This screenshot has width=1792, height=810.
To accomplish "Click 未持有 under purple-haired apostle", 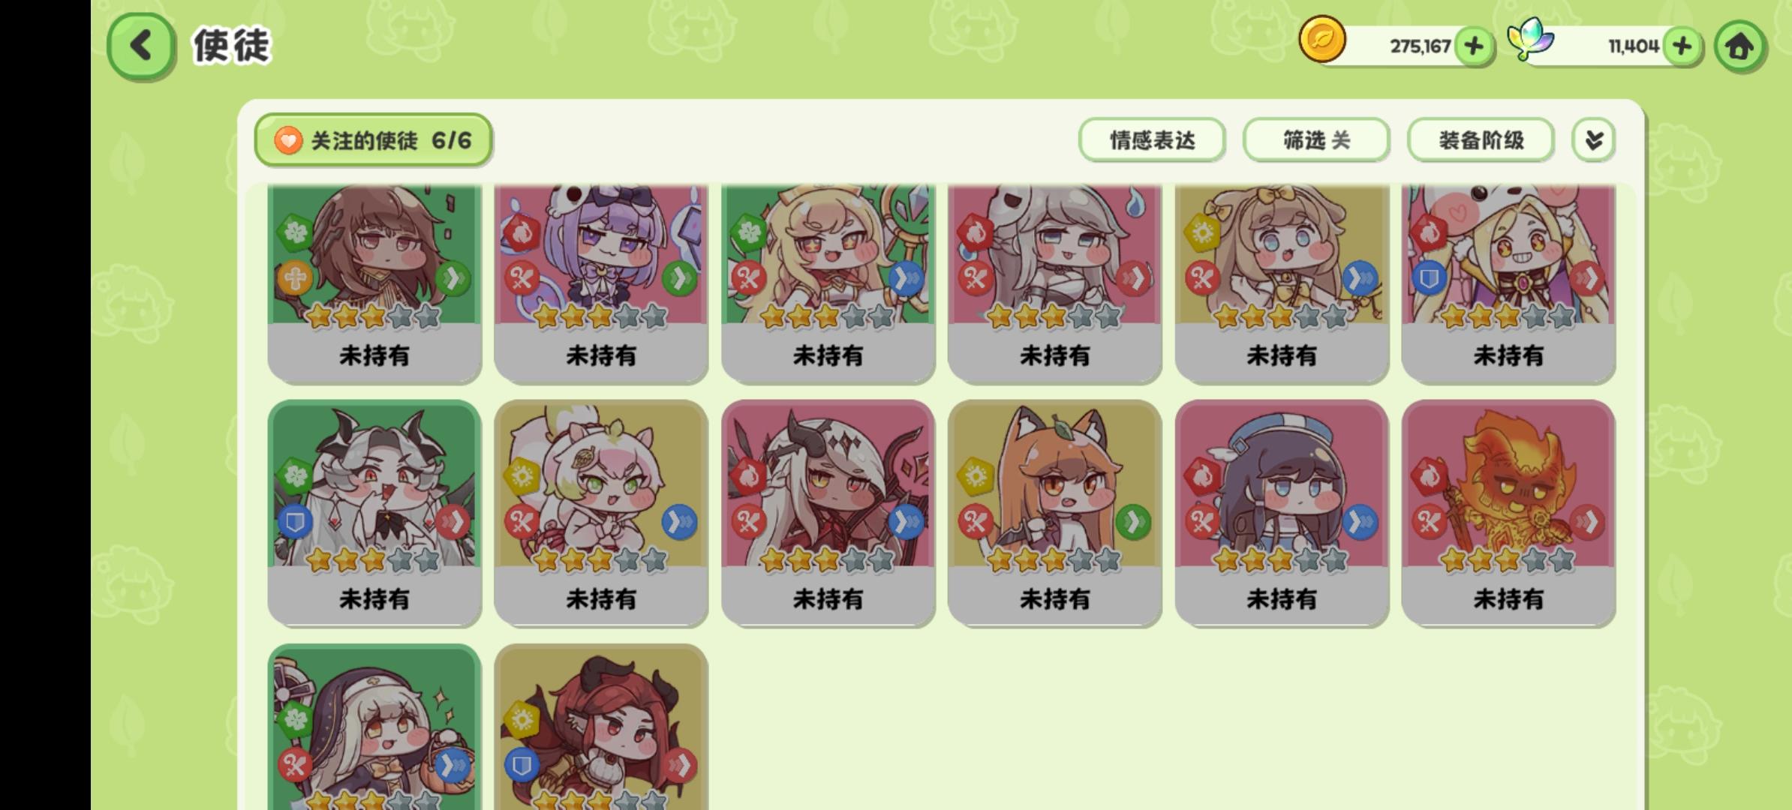I will (x=601, y=355).
